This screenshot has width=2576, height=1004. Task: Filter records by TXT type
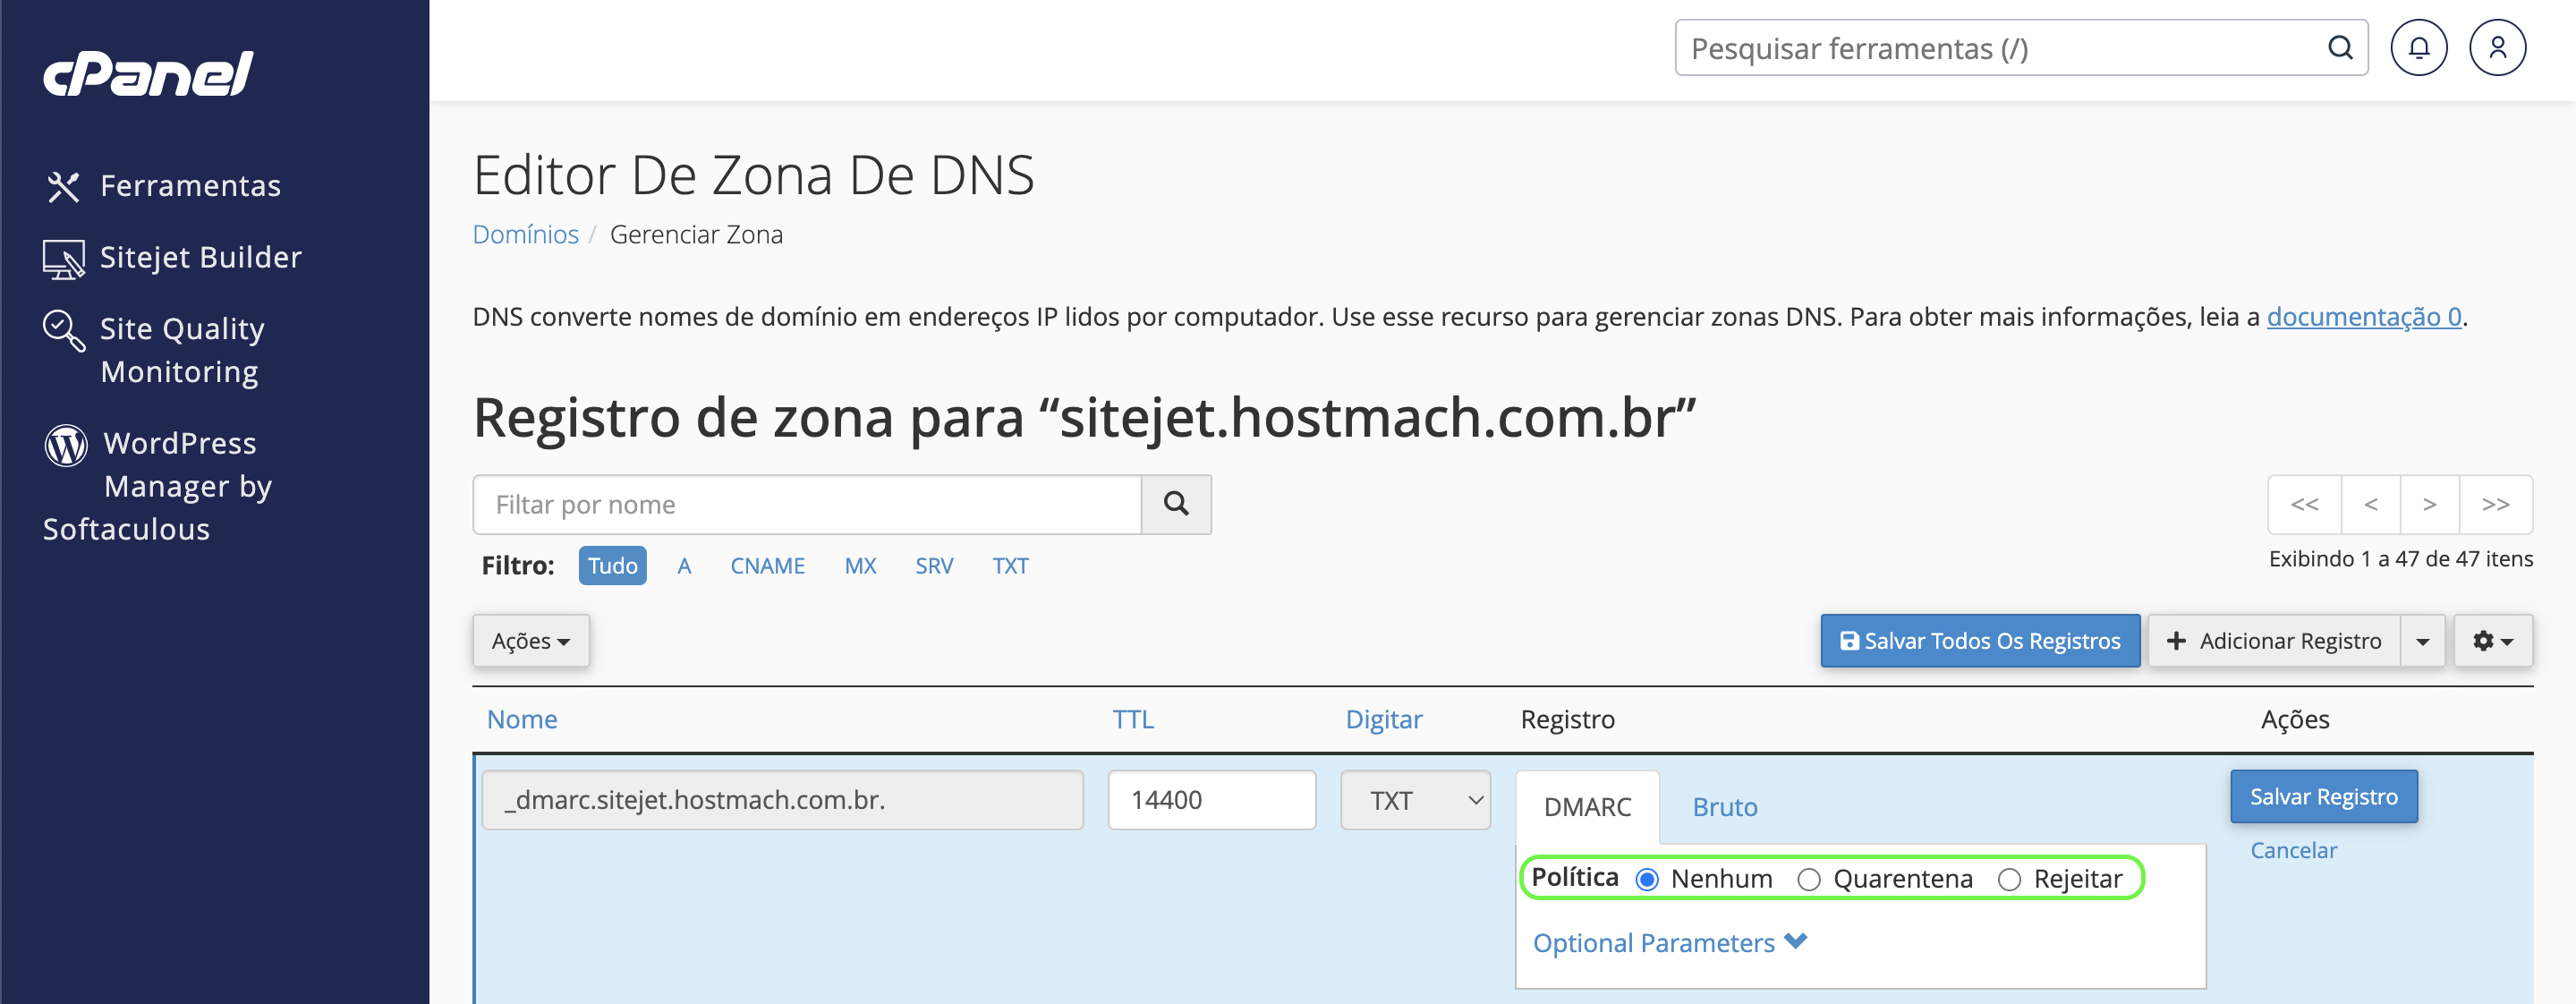[1010, 566]
